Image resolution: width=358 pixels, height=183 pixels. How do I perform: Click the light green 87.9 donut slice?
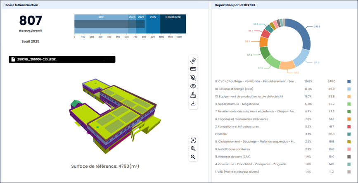point(273,62)
